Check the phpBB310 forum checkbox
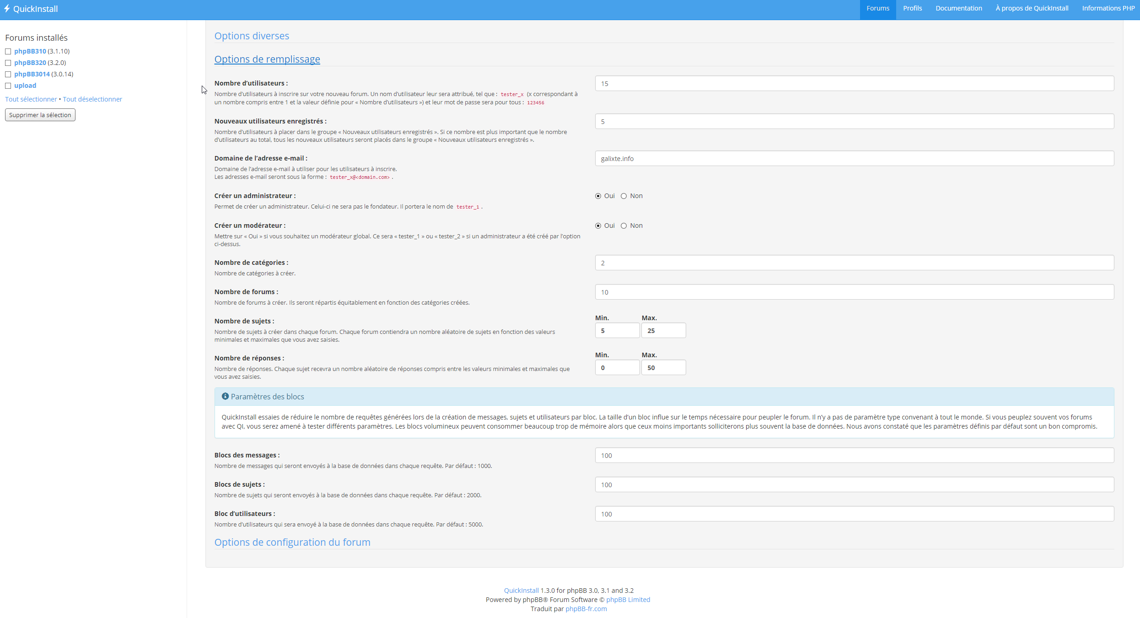The width and height of the screenshot is (1140, 618). click(8, 51)
